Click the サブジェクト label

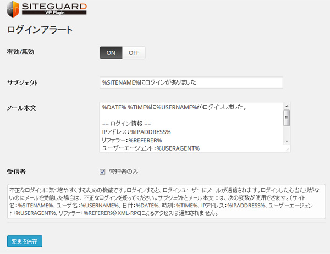point(23,82)
